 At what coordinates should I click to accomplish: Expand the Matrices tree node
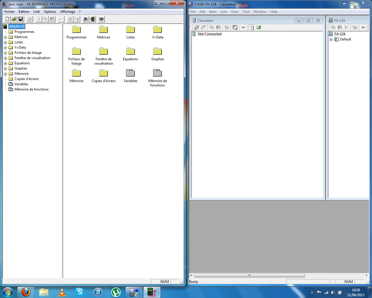(5, 37)
